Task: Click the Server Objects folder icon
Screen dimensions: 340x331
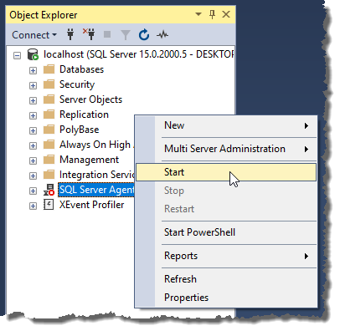Action: point(49,99)
